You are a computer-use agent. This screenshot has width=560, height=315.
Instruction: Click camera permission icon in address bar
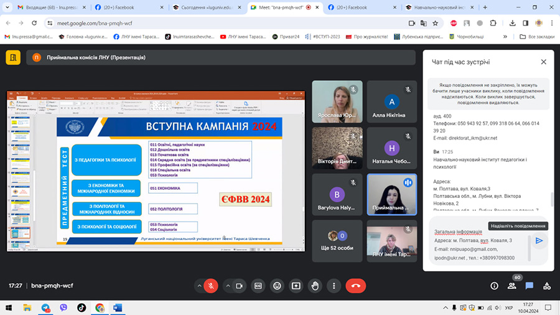click(412, 23)
